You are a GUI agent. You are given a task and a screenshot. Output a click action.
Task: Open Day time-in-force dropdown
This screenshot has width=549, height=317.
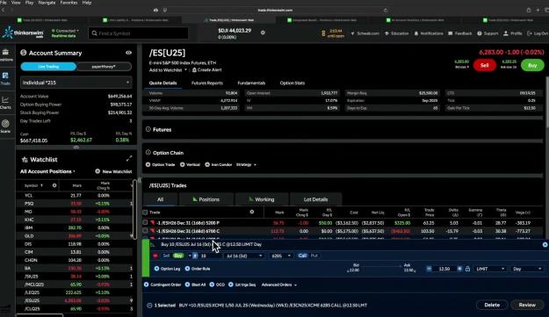point(527,269)
